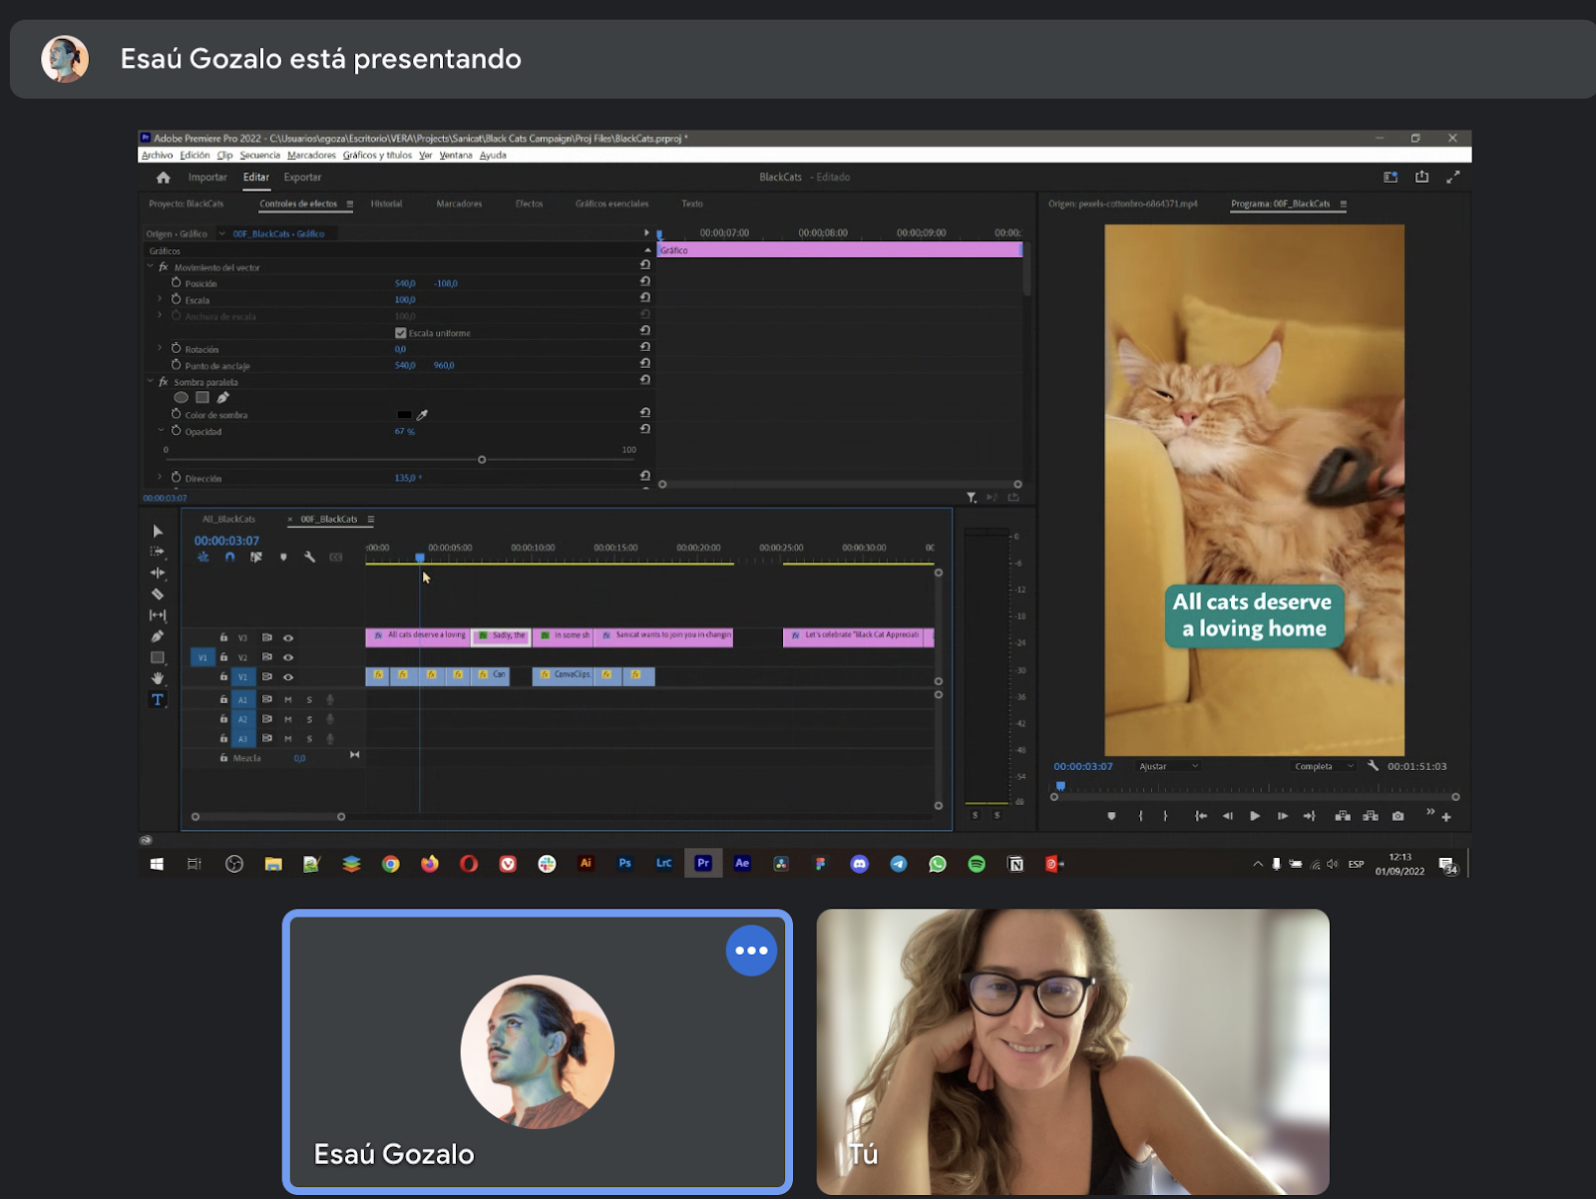
Task: Toggle visibility of video track V2
Action: click(288, 657)
